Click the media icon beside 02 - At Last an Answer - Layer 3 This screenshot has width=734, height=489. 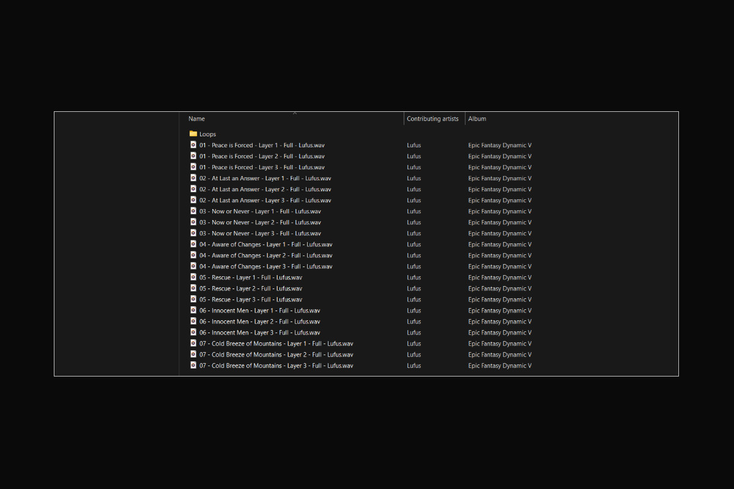(194, 200)
